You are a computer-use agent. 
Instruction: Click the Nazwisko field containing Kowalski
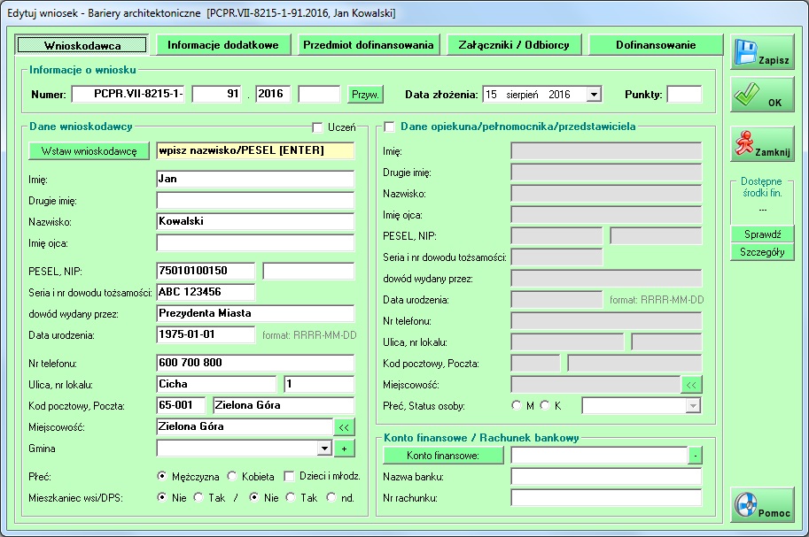pyautogui.click(x=255, y=221)
